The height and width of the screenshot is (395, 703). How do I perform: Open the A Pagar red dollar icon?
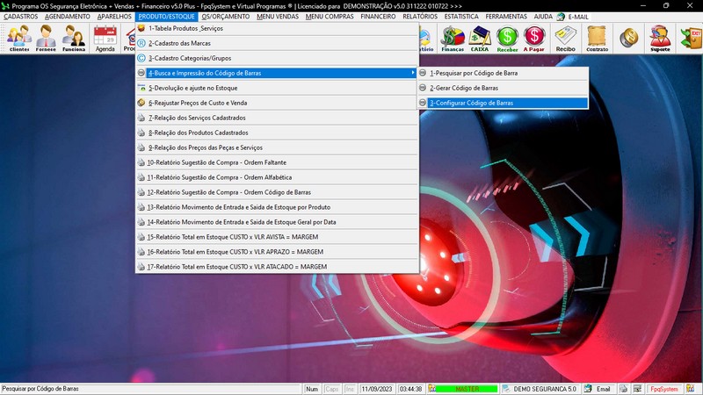tap(534, 38)
